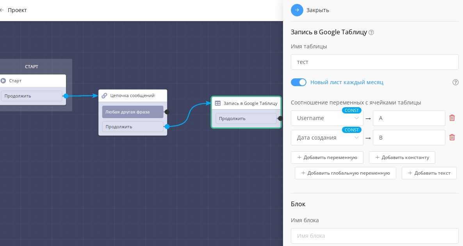This screenshot has height=246, width=463.
Task: Click the back arrow next to Проект
Action: pos(2,10)
